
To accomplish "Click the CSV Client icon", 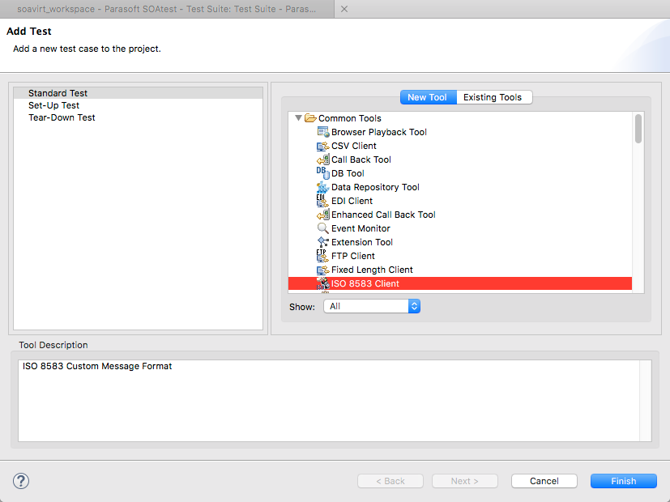I will pos(323,146).
